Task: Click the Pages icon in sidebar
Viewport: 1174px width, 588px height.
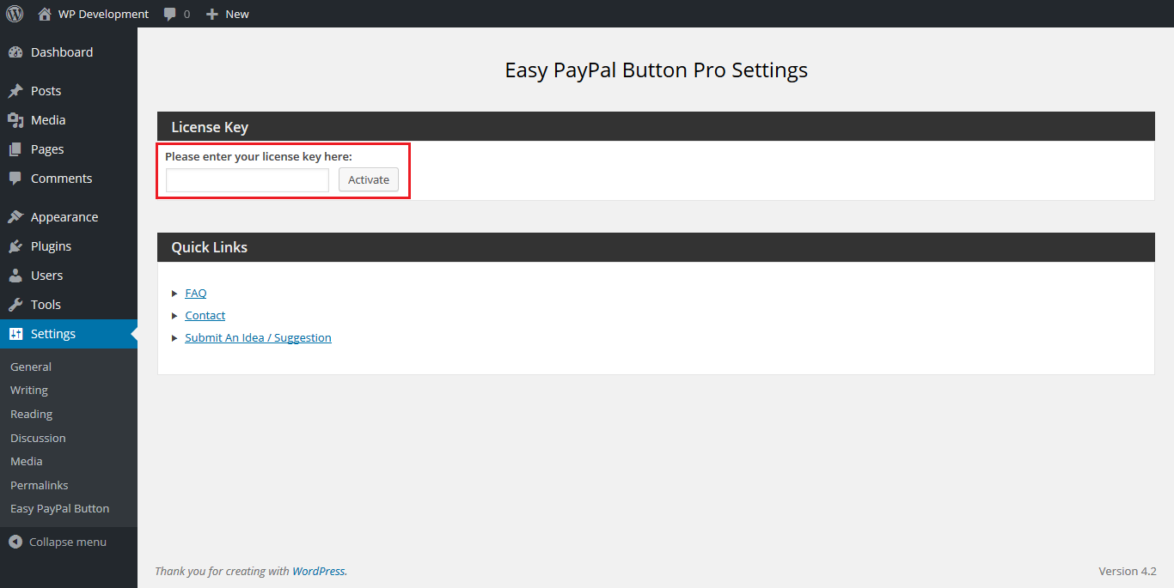Action: click(15, 149)
